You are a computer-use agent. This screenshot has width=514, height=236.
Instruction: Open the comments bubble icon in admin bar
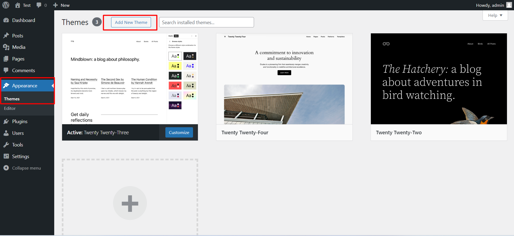tap(39, 5)
